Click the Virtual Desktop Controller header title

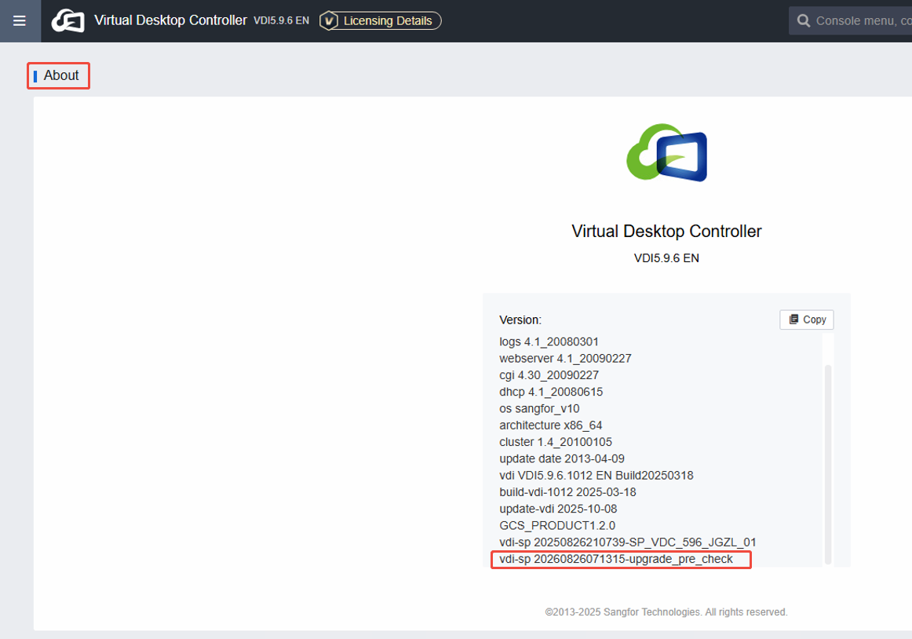tap(170, 20)
